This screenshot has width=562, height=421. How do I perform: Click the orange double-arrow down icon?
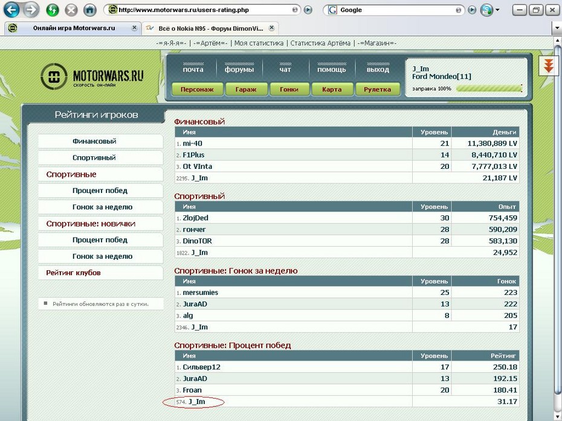pyautogui.click(x=548, y=66)
